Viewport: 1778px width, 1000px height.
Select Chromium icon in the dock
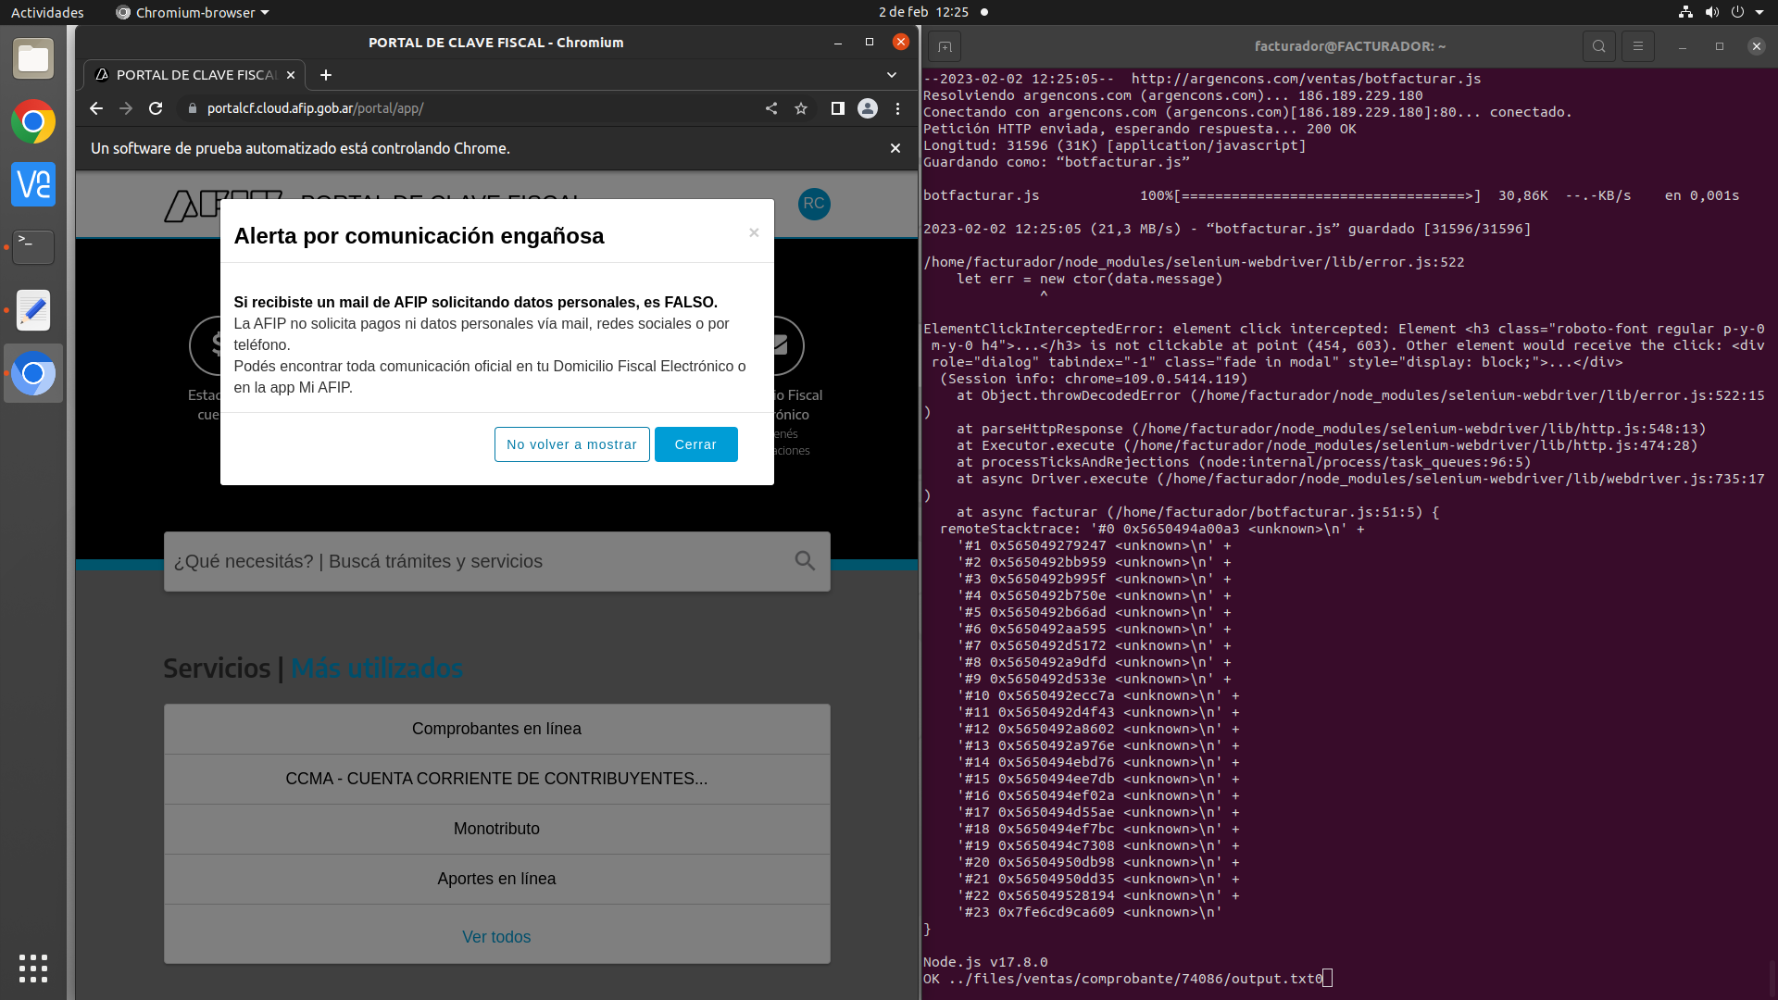pos(33,373)
